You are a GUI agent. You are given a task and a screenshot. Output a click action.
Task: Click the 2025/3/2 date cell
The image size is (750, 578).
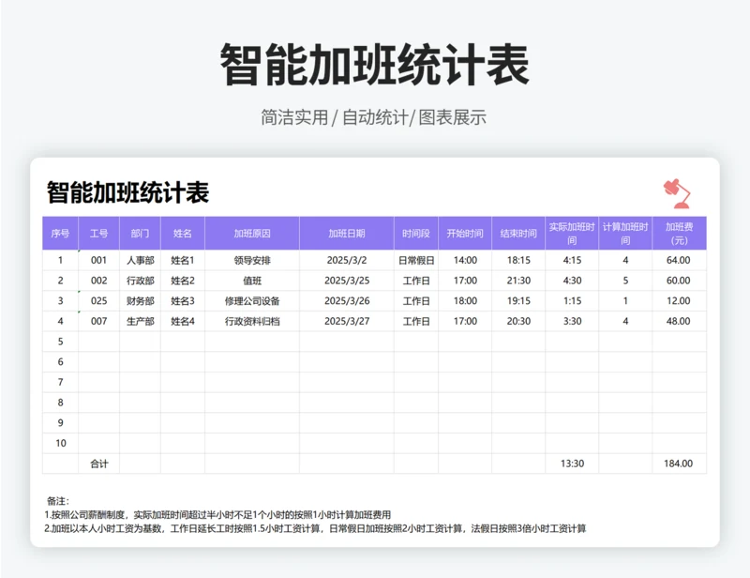click(x=347, y=260)
